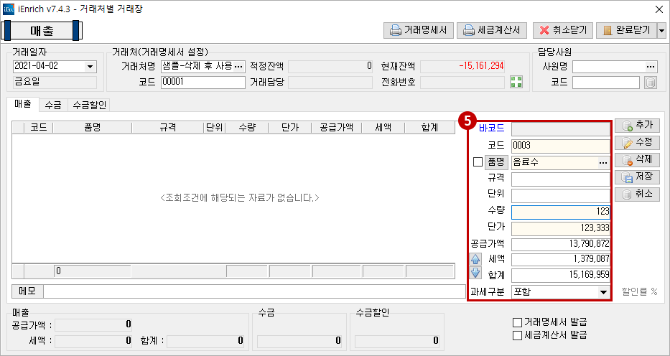Click the 바코드 input field
Image resolution: width=670 pixels, height=356 pixels.
click(561, 129)
